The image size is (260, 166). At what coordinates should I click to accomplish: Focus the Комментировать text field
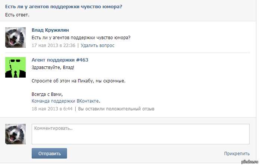point(140,134)
